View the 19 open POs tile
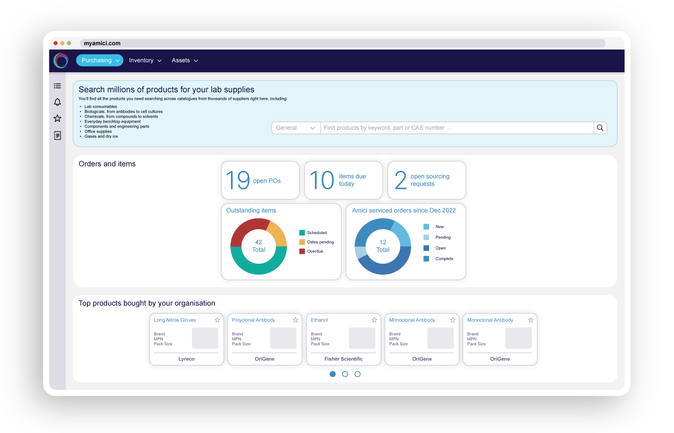The image size is (674, 433). pyautogui.click(x=260, y=180)
